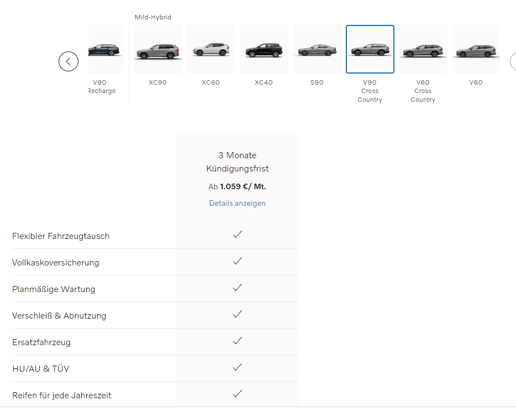The image size is (516, 411).
Task: Click the previous carousel arrow button
Action: tap(69, 61)
